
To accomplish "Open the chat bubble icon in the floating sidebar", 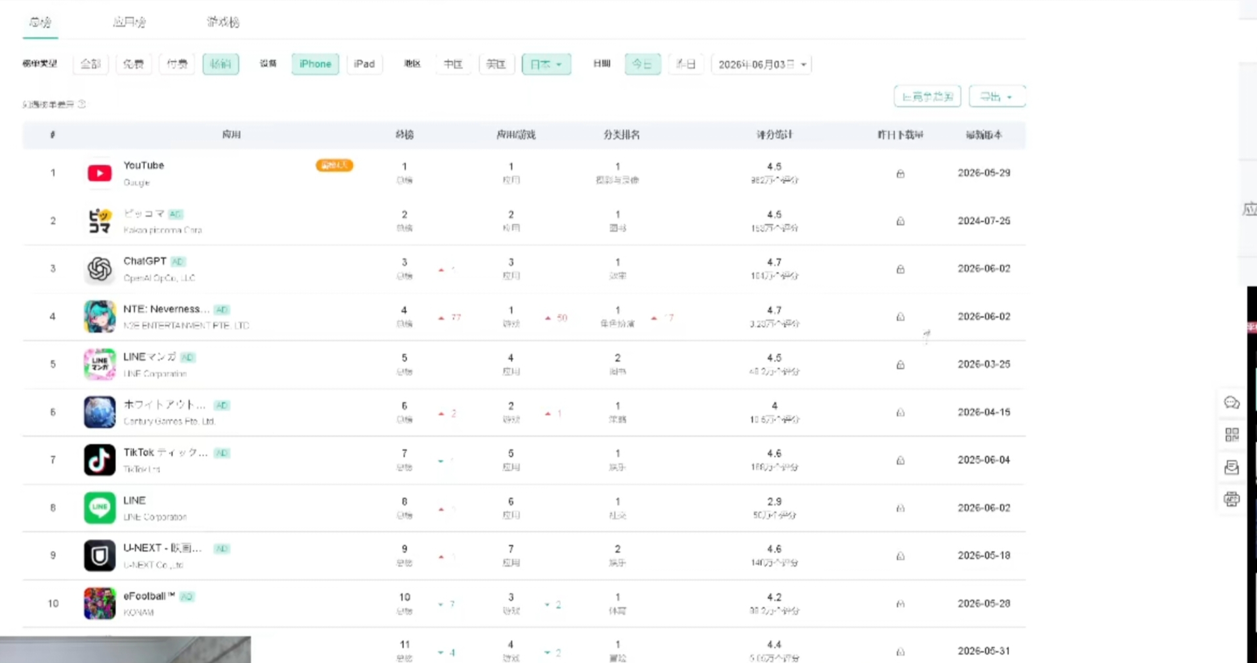I will point(1231,403).
